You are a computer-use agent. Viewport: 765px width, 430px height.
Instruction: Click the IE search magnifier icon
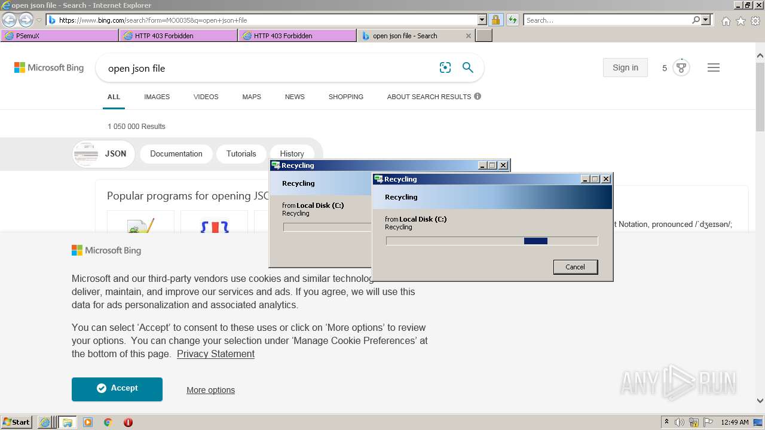pyautogui.click(x=696, y=20)
